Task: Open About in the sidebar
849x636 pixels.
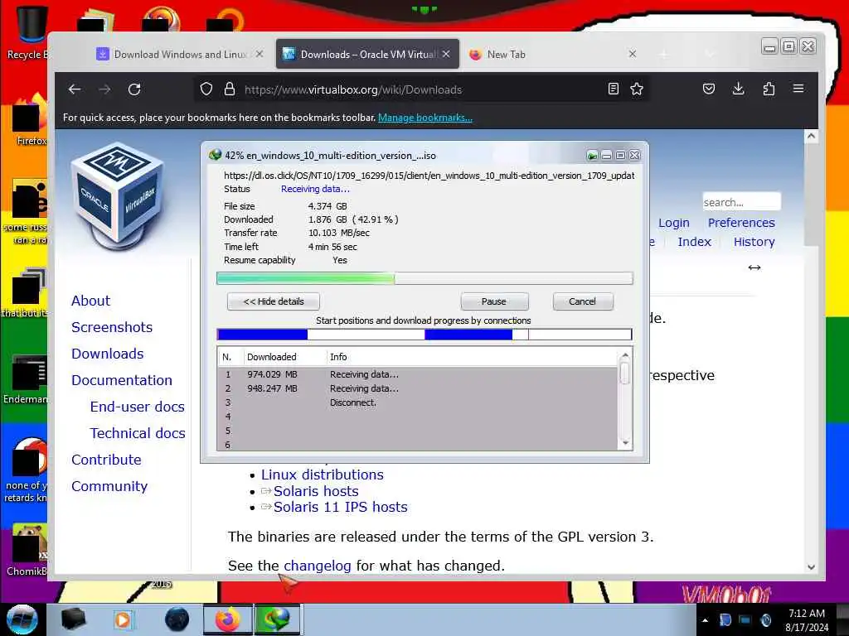Action: click(x=90, y=301)
